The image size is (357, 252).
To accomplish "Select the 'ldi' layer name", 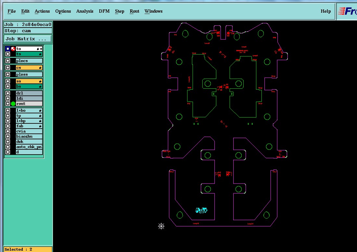I will (29, 98).
